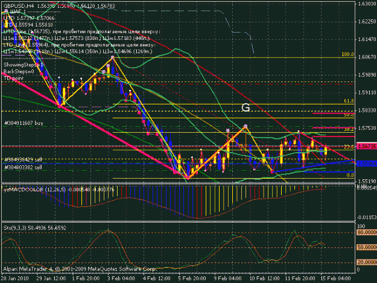Screen dimensions: 377x283
Task: Click the 5 Feb 20:00 time label
Action: pos(192,278)
